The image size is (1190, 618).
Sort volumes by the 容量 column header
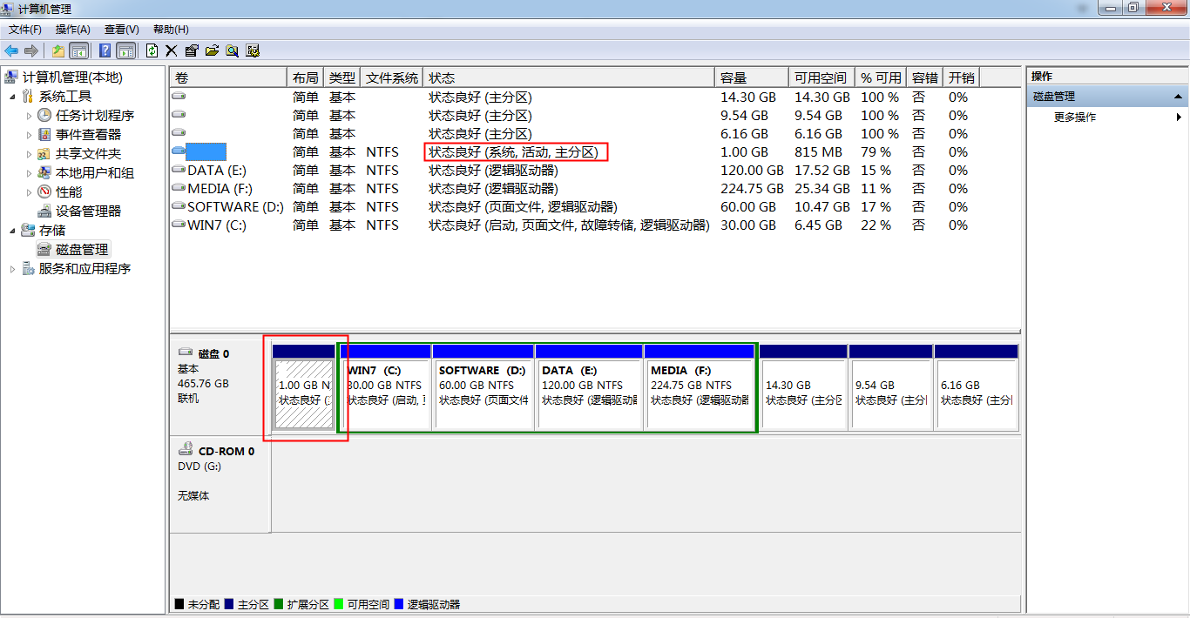[750, 77]
